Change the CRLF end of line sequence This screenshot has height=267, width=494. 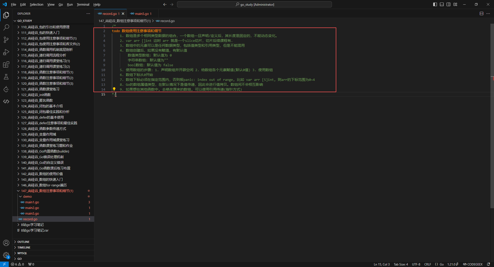coord(428,264)
